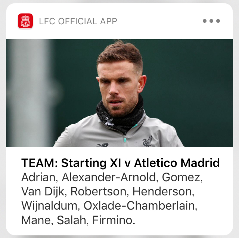The image size is (239, 238).
Task: Select Van Dijk in the lineup
Action: 42,192
